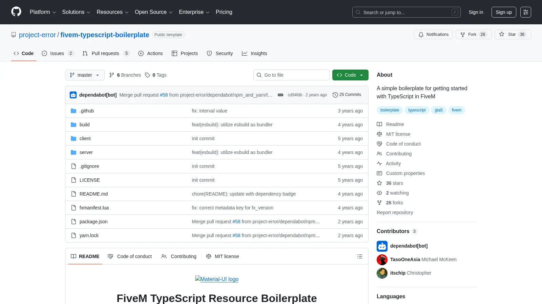Open TasoOneAsia contributor avatar
Viewport: 542px width, 304px height.
(x=382, y=259)
